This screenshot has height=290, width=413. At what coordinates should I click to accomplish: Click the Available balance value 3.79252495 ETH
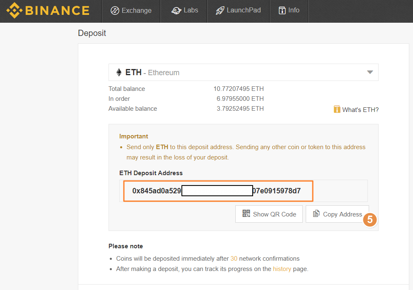240,109
